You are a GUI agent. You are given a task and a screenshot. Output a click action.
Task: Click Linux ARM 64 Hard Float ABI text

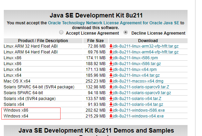(31, 52)
